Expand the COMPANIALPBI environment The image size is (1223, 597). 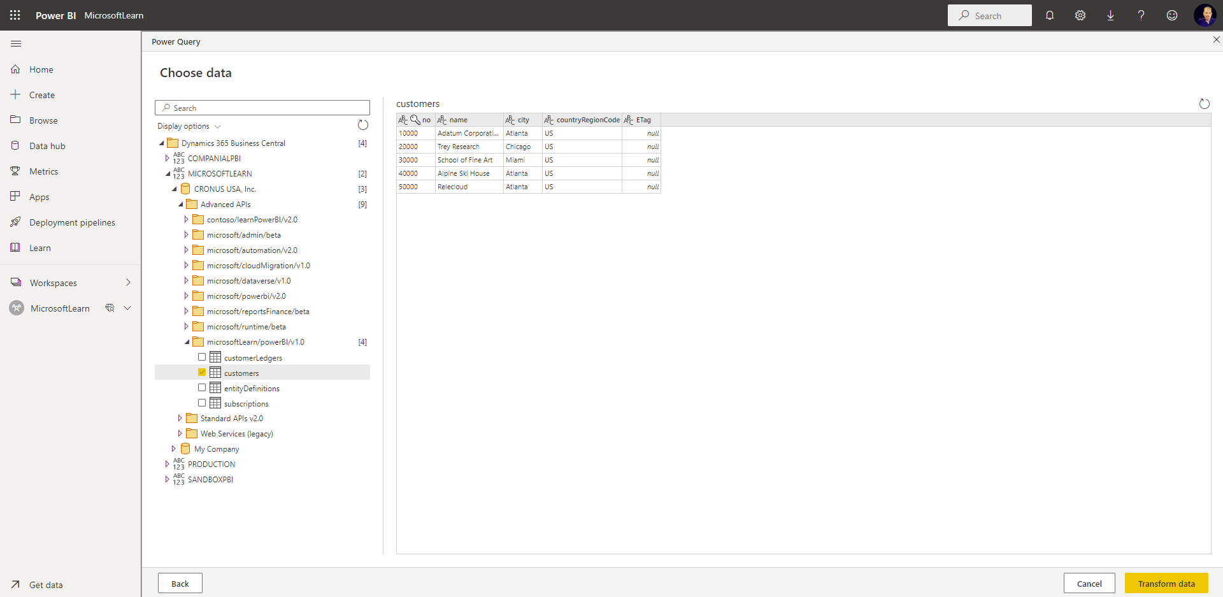pyautogui.click(x=167, y=158)
